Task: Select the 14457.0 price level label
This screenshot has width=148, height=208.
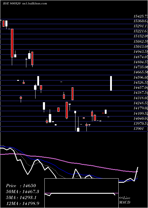Action: [141, 88]
